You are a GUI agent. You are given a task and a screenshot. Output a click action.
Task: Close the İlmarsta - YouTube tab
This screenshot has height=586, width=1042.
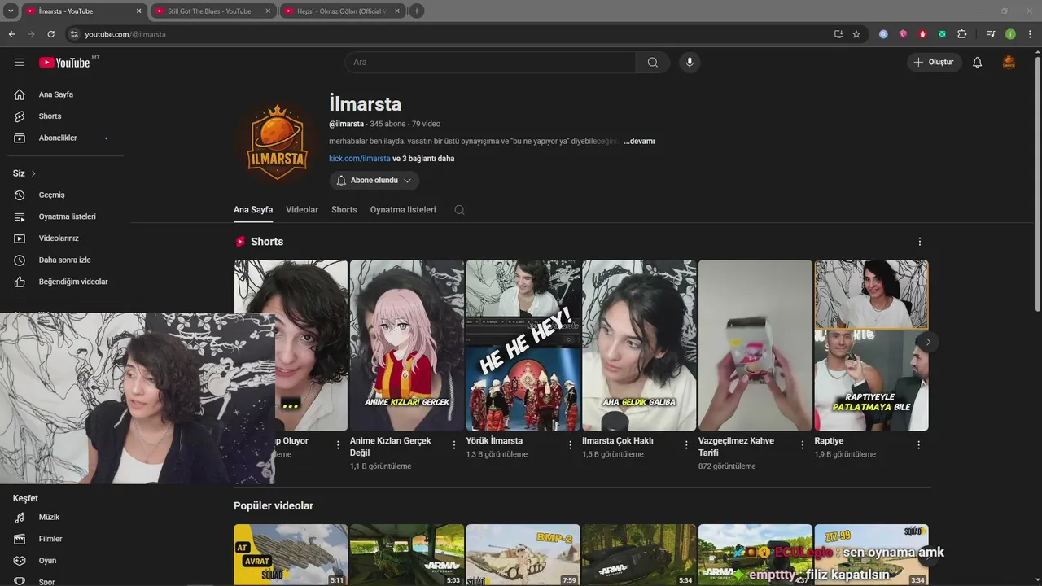pyautogui.click(x=138, y=11)
